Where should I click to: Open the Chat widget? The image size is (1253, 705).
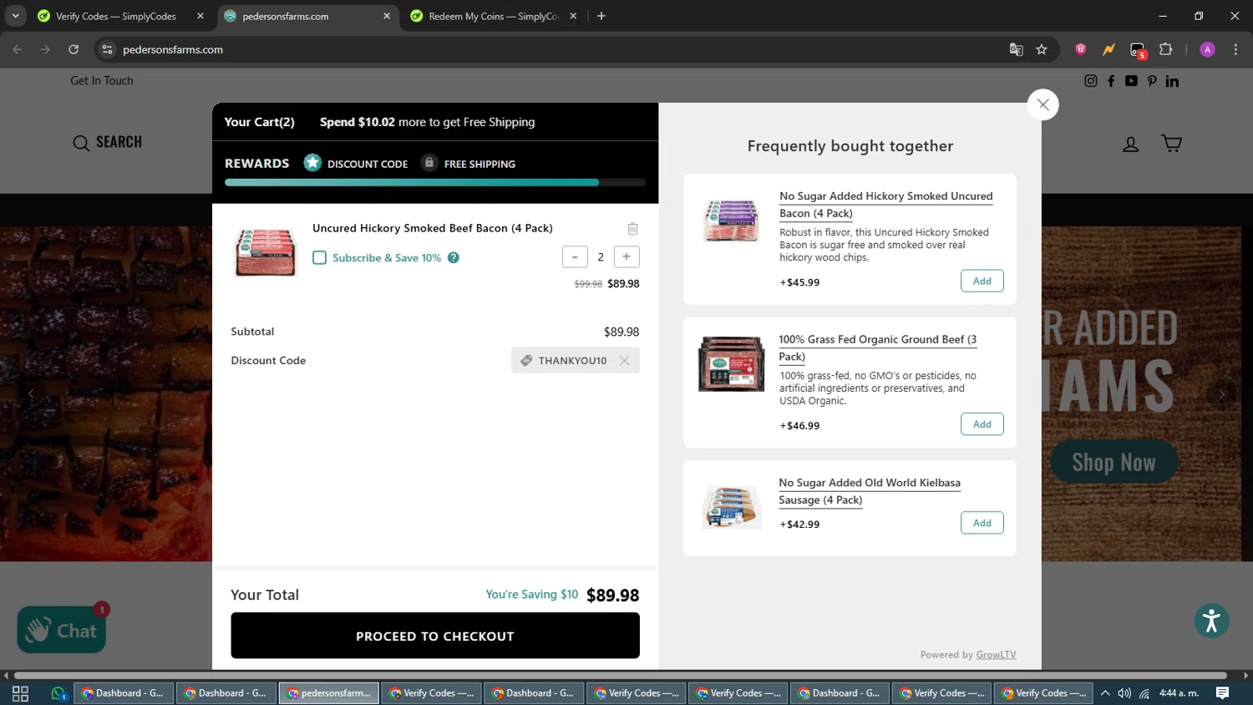click(61, 630)
